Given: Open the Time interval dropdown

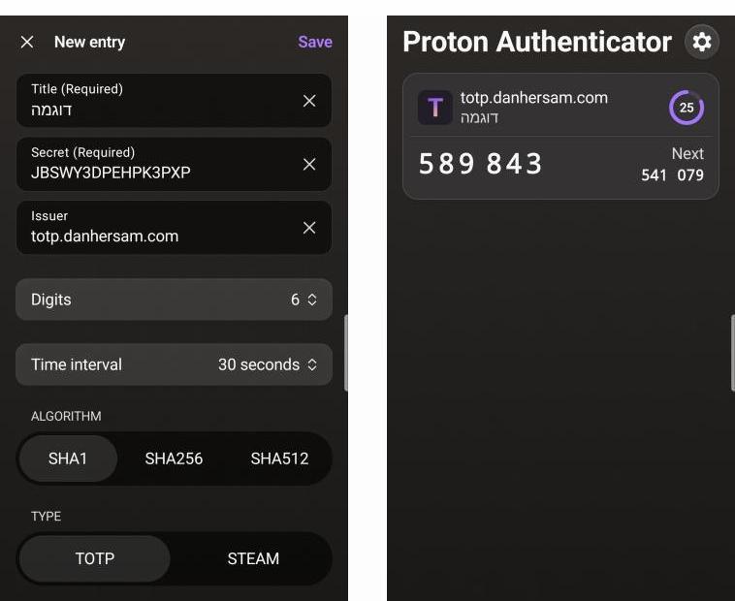Looking at the screenshot, I should pyautogui.click(x=174, y=364).
